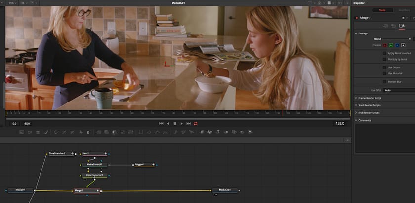Add a Color Corrector node from the toolbar
Viewport: 415px width, 203px height.
click(55, 132)
